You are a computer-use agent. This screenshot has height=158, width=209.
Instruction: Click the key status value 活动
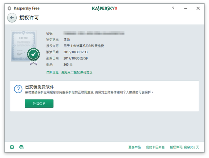tap(67, 40)
